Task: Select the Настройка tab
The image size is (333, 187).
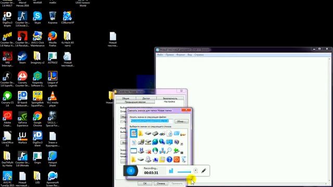Action: click(x=170, y=102)
